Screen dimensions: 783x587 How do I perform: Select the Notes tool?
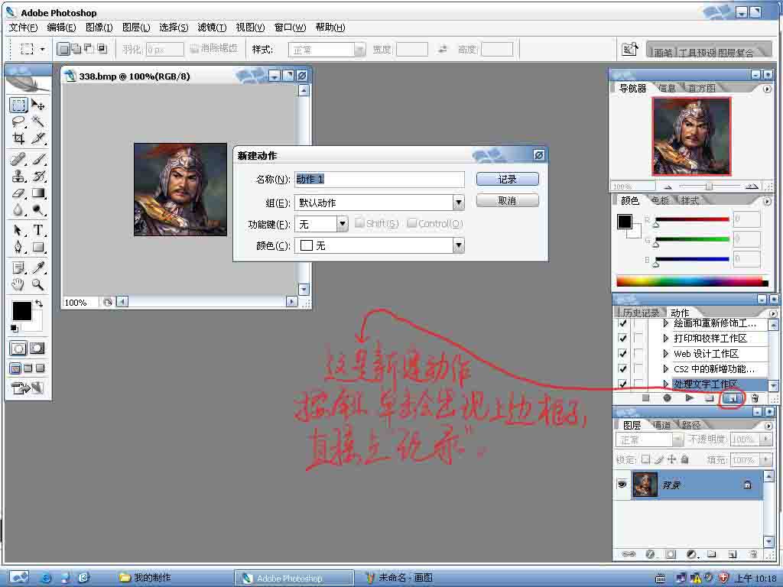click(18, 268)
